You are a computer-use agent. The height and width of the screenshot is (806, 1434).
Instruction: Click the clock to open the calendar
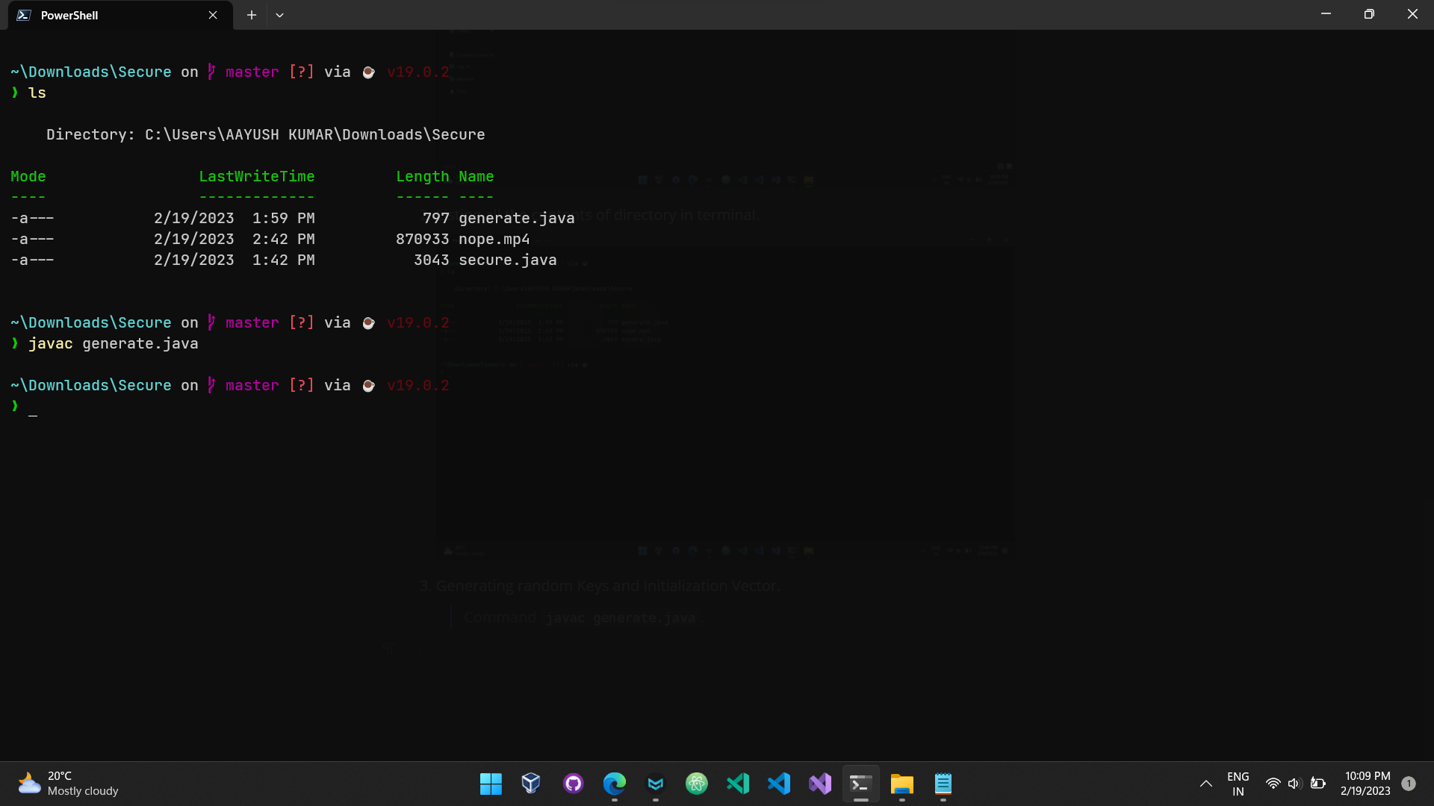click(1367, 784)
